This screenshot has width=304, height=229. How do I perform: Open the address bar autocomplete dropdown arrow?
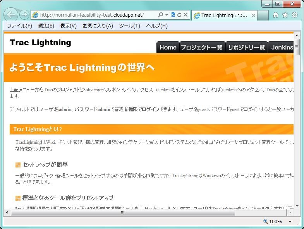[167, 15]
